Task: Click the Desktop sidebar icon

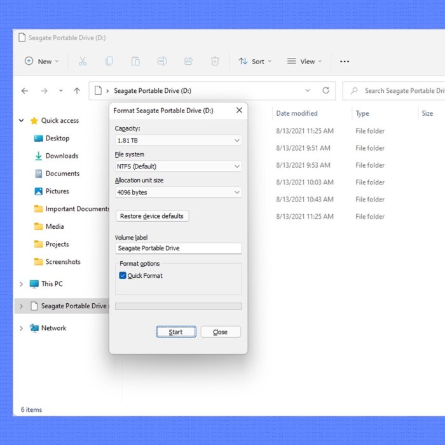Action: coord(38,139)
